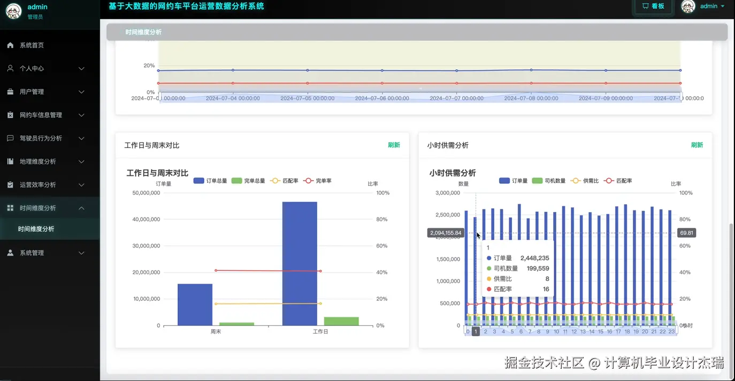Click hourly chart zoom slider right handle
Screen dimensions: 735x381
click(677, 331)
